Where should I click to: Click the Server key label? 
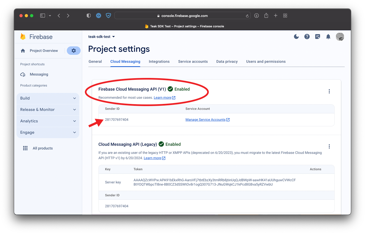[113, 182]
